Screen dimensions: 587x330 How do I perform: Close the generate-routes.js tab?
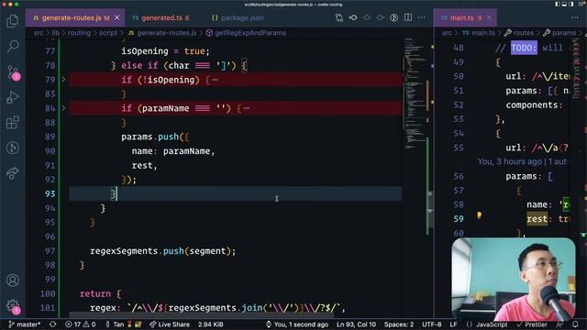click(x=116, y=17)
